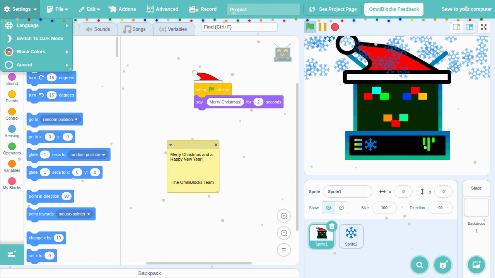Choose a new backdrop icon

pyautogui.click(x=476, y=265)
